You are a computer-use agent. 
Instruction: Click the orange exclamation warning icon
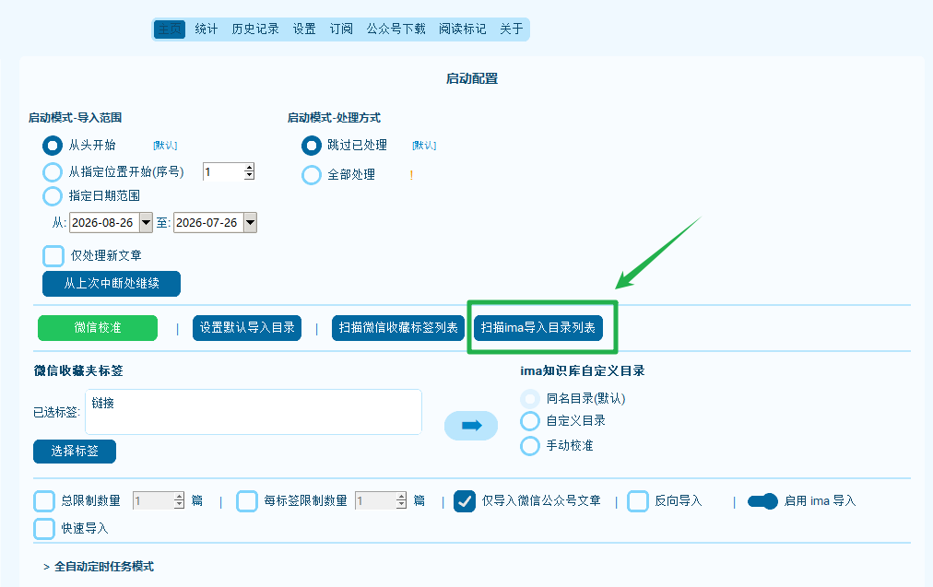[411, 175]
